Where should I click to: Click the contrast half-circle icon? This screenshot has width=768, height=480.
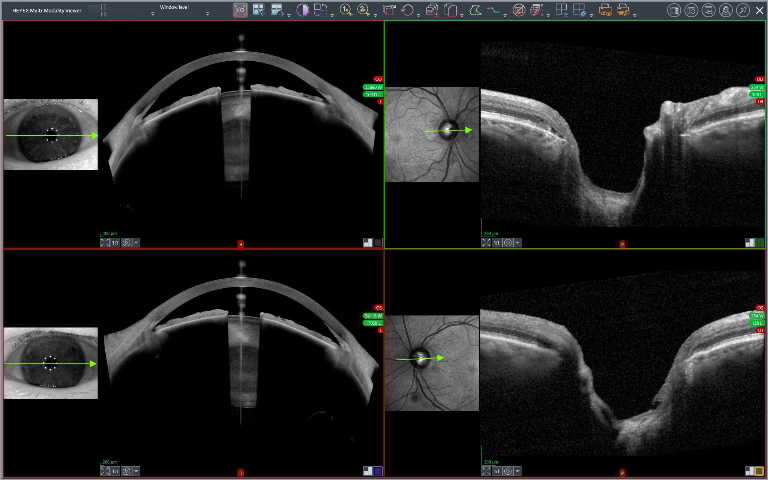303,10
